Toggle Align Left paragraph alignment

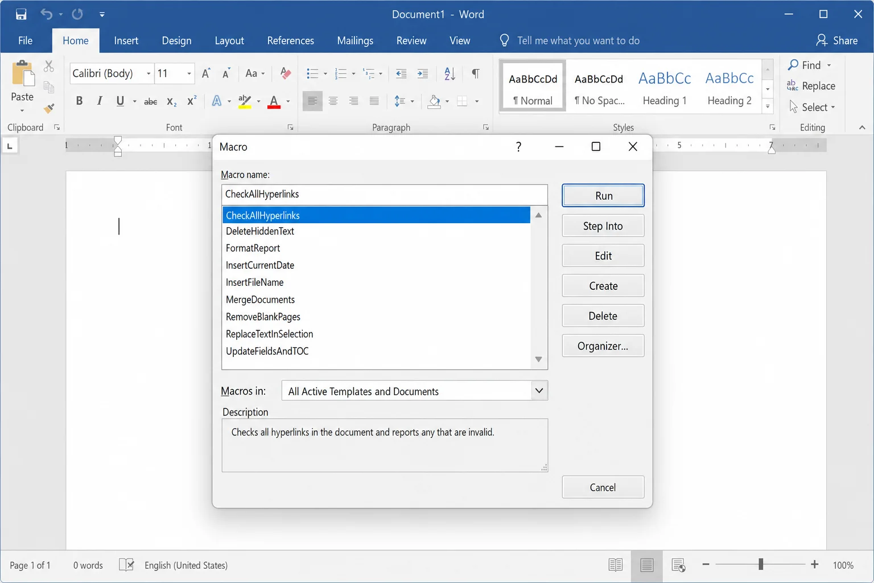312,101
